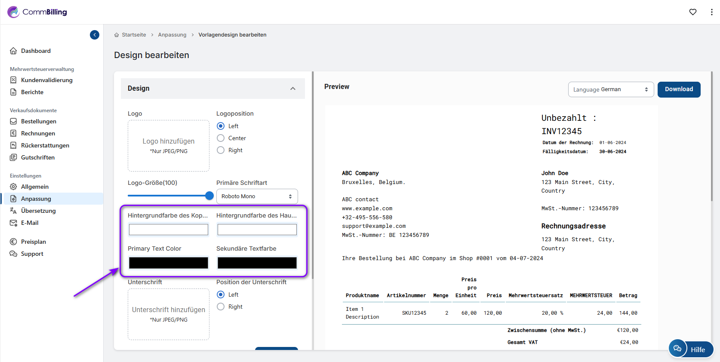
Task: Click the Dashboard home icon
Action: click(x=13, y=51)
